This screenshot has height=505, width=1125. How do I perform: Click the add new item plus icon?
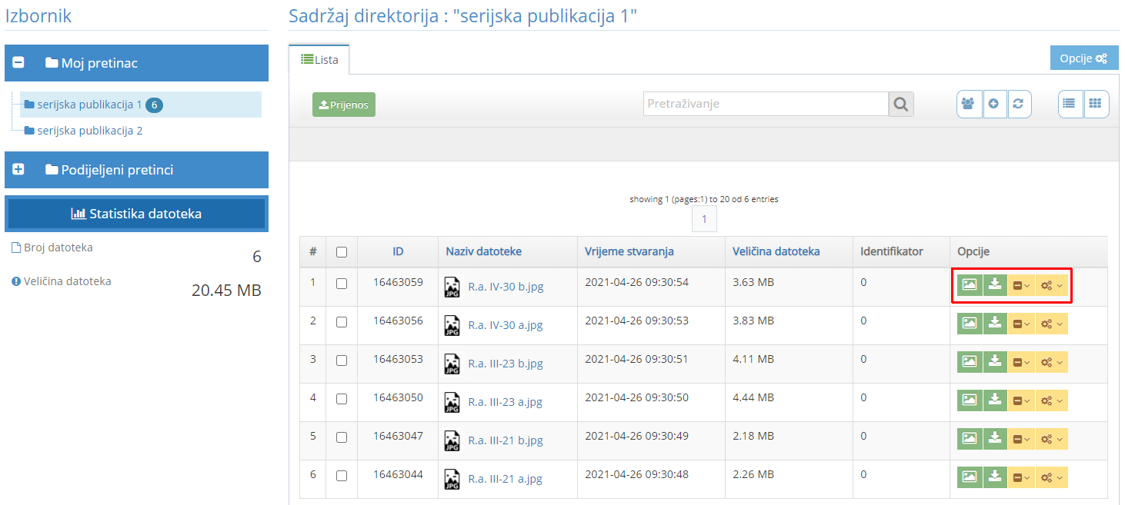995,104
